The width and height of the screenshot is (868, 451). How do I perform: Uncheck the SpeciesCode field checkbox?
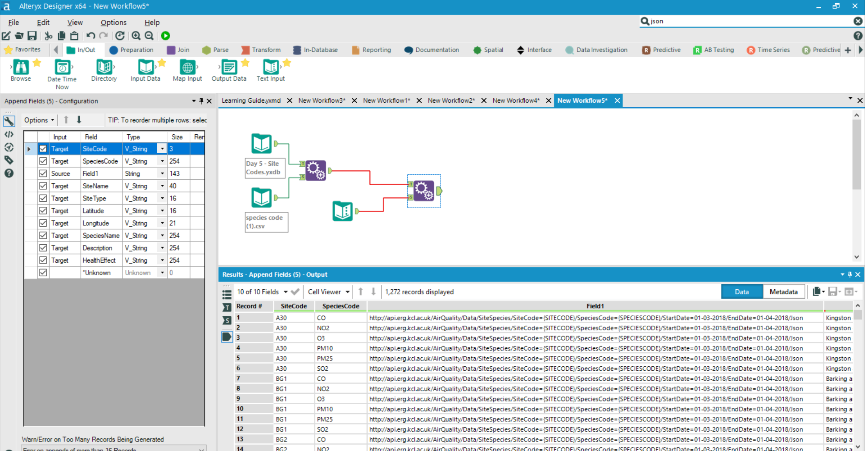pyautogui.click(x=43, y=161)
